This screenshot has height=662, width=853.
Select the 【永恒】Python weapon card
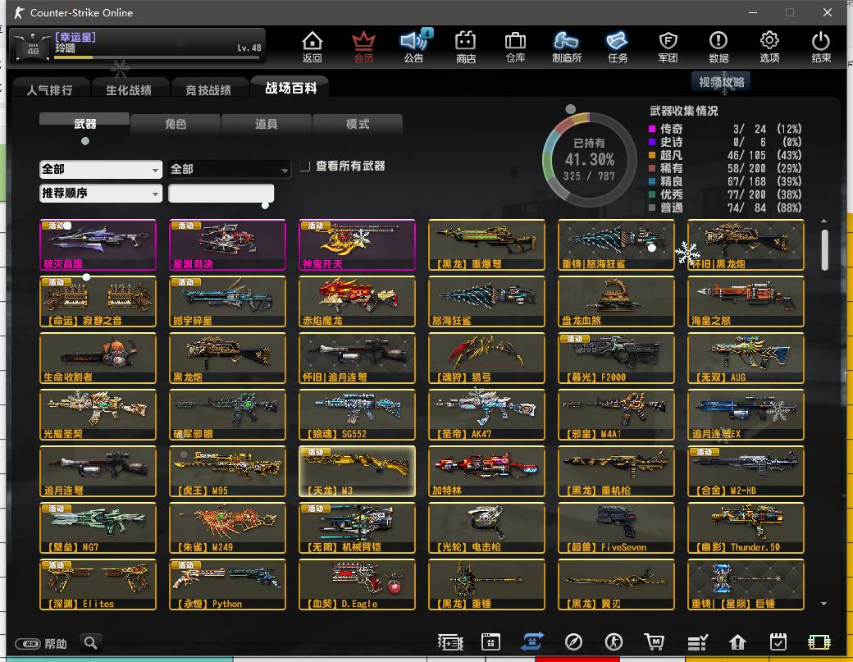(227, 585)
